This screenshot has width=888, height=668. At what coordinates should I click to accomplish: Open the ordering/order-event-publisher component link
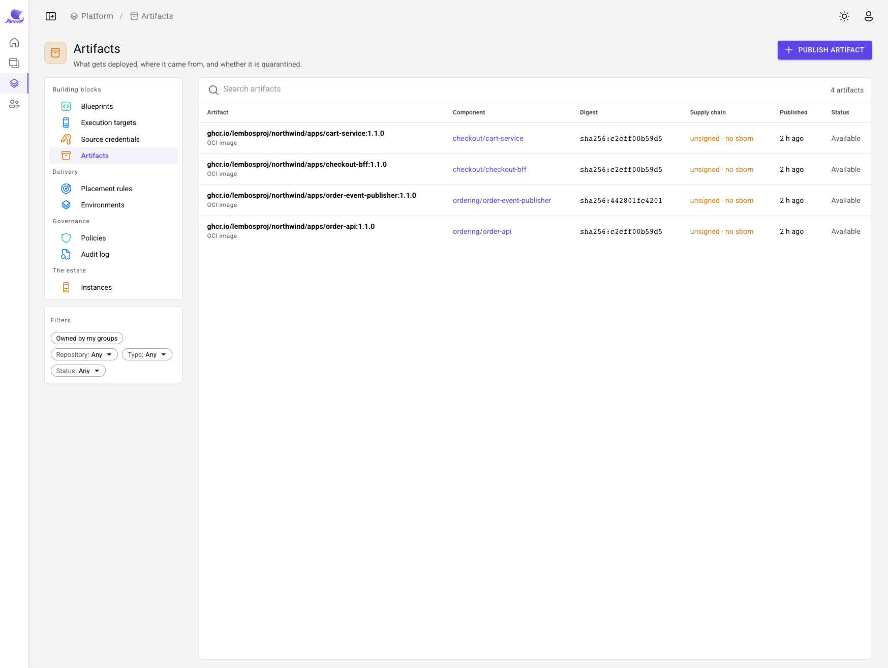pos(502,200)
